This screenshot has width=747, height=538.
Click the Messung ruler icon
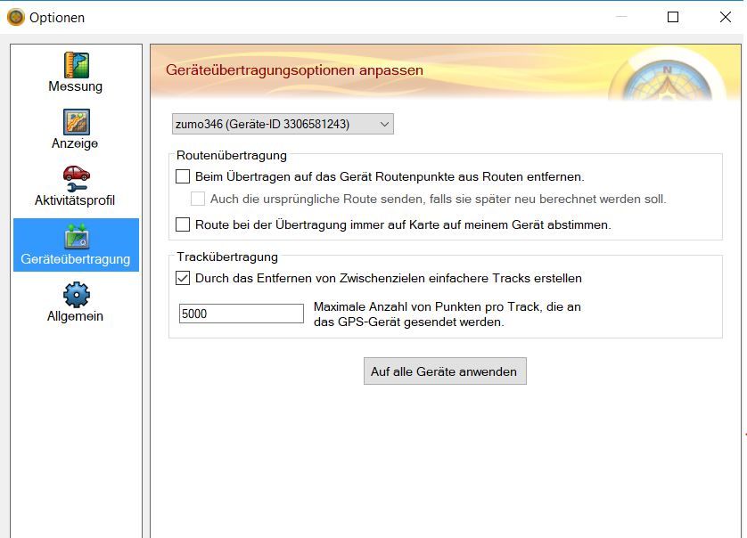click(76, 65)
